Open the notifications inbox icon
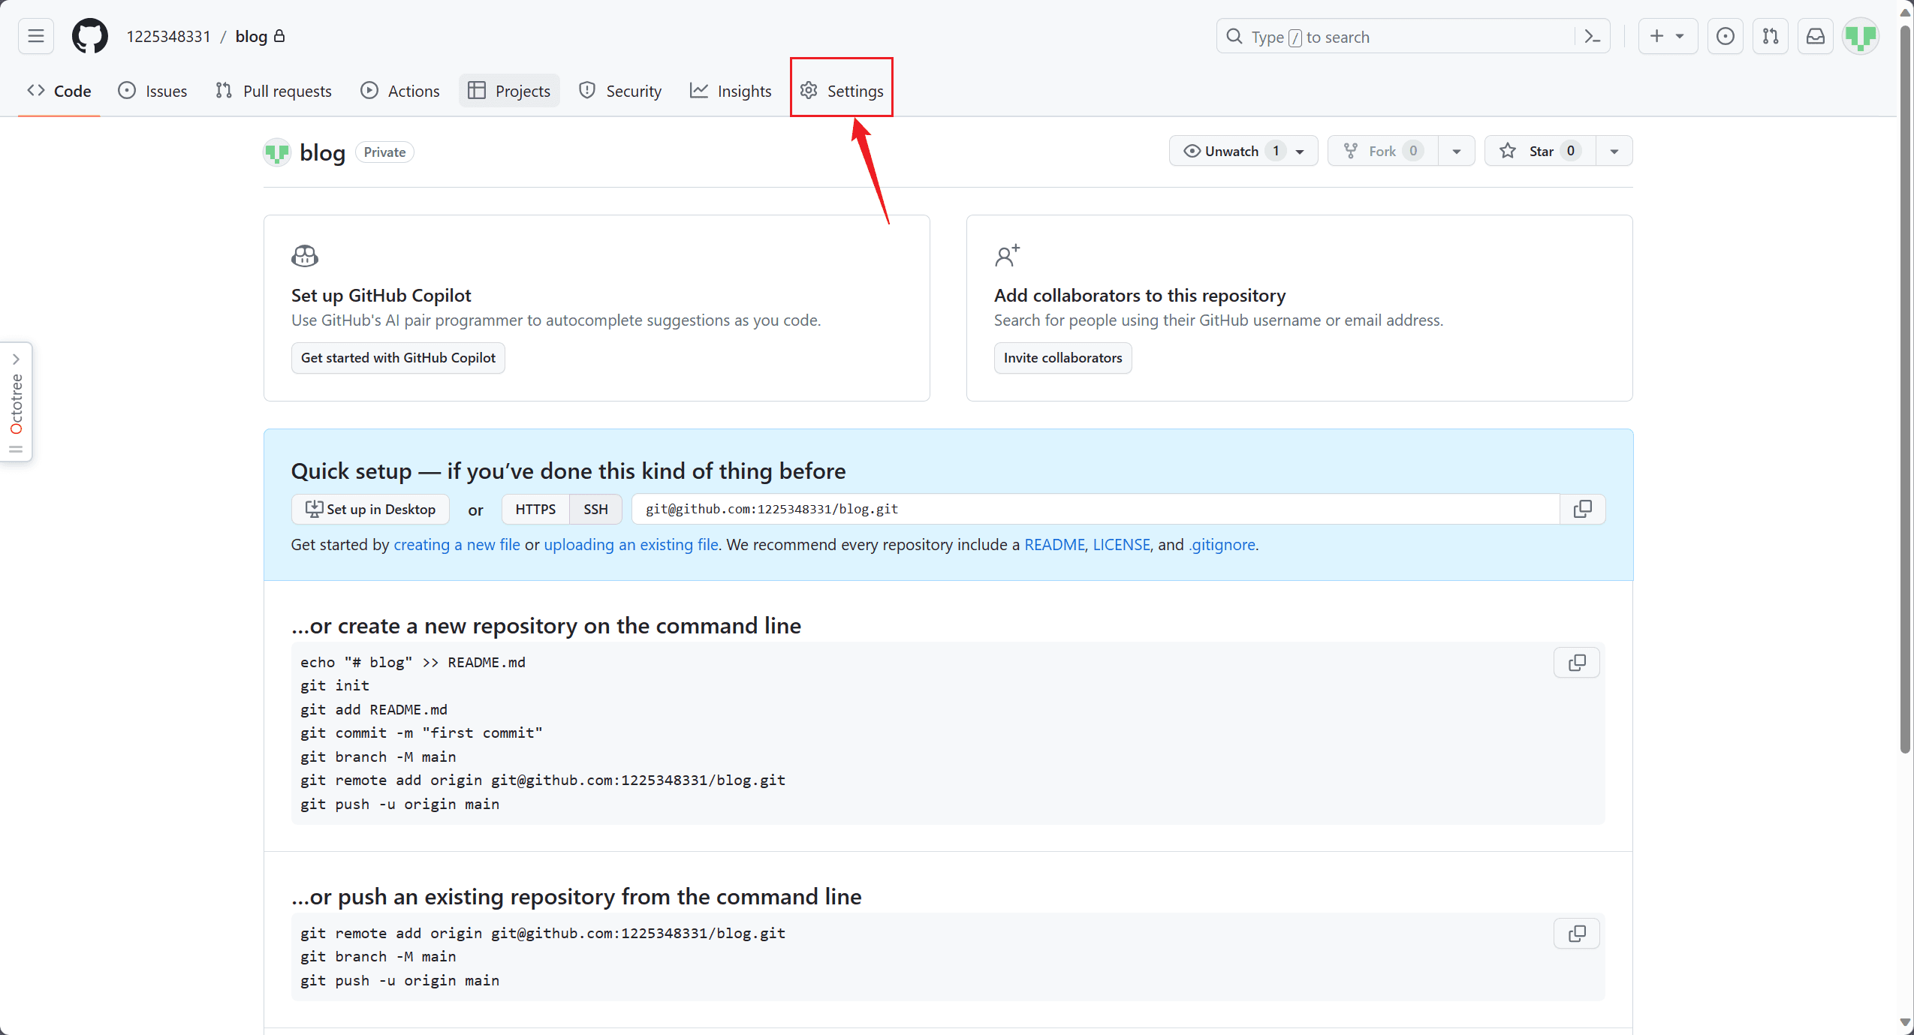The width and height of the screenshot is (1914, 1035). tap(1815, 36)
